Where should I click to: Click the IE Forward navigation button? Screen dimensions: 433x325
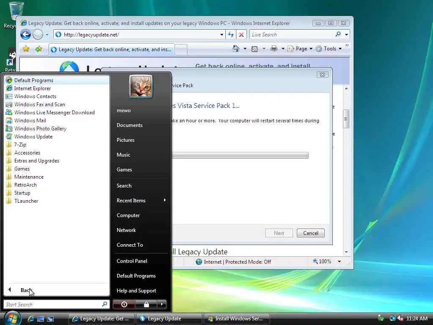pos(38,35)
